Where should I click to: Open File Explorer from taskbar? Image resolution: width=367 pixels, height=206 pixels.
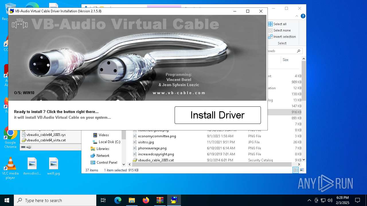(x=132, y=200)
